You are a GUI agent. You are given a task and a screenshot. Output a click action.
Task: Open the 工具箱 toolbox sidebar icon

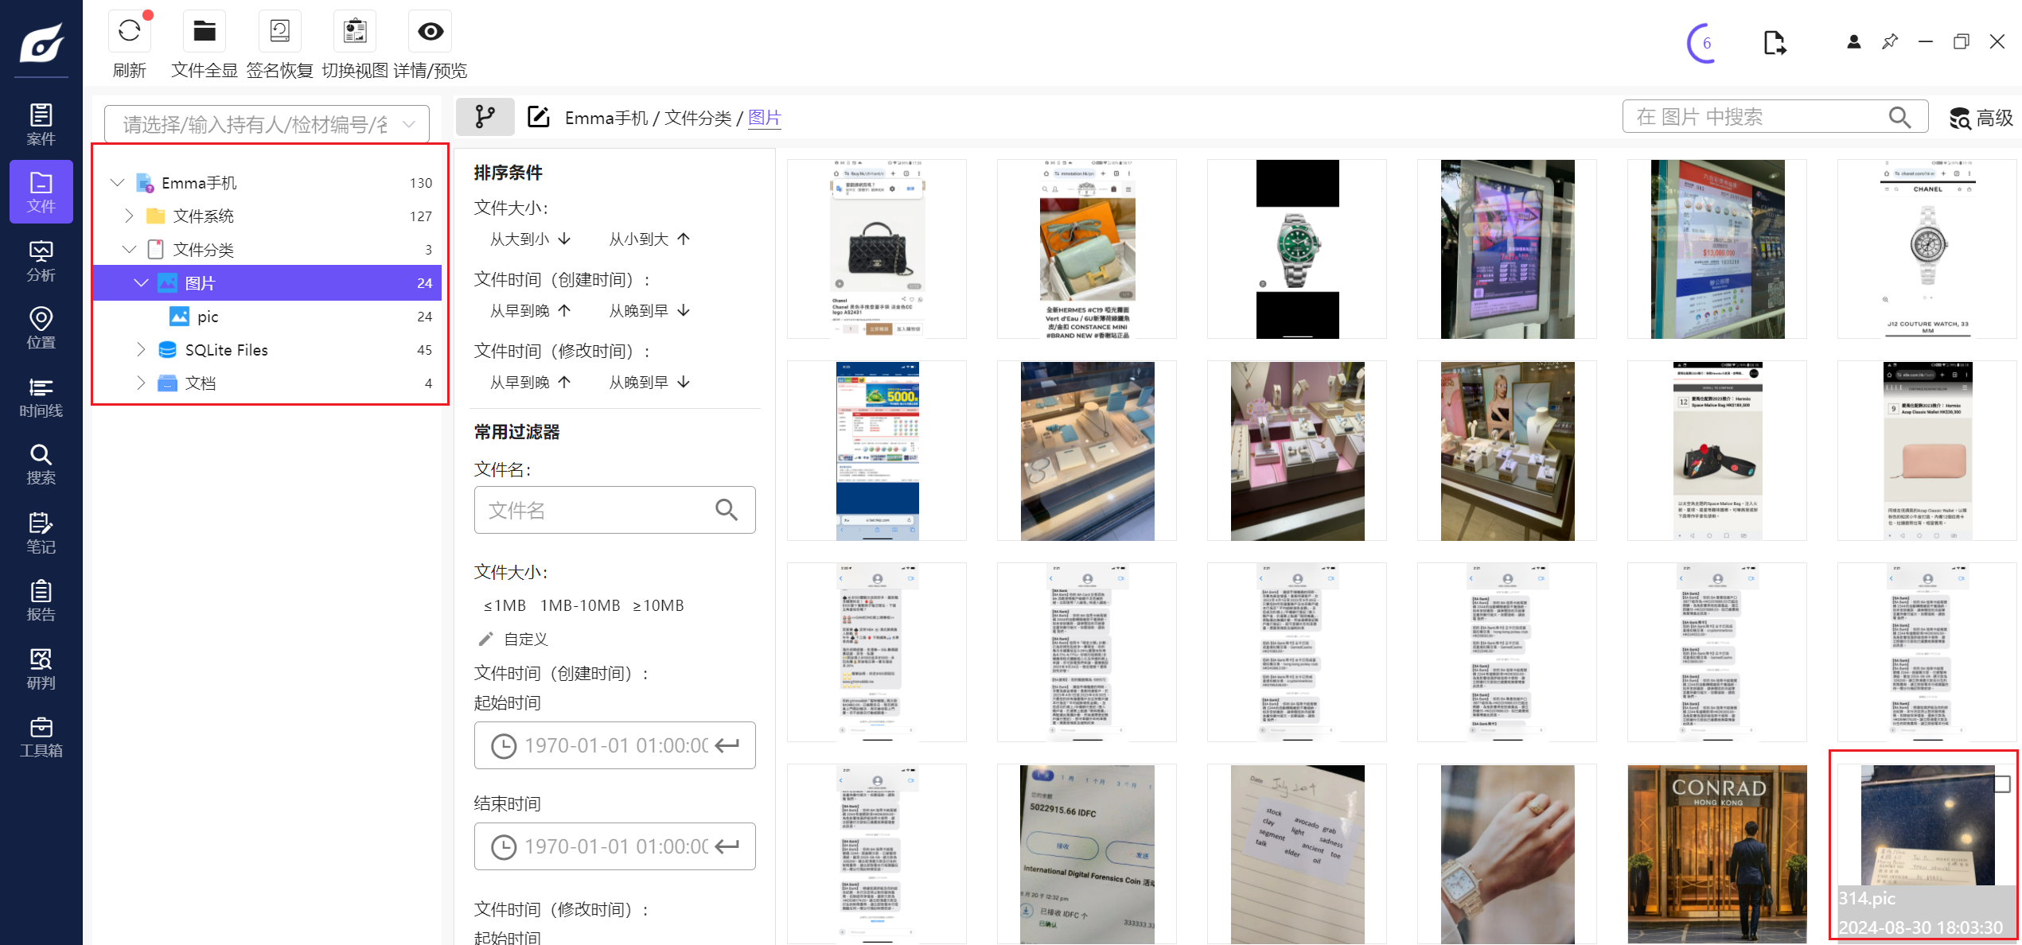tap(41, 737)
